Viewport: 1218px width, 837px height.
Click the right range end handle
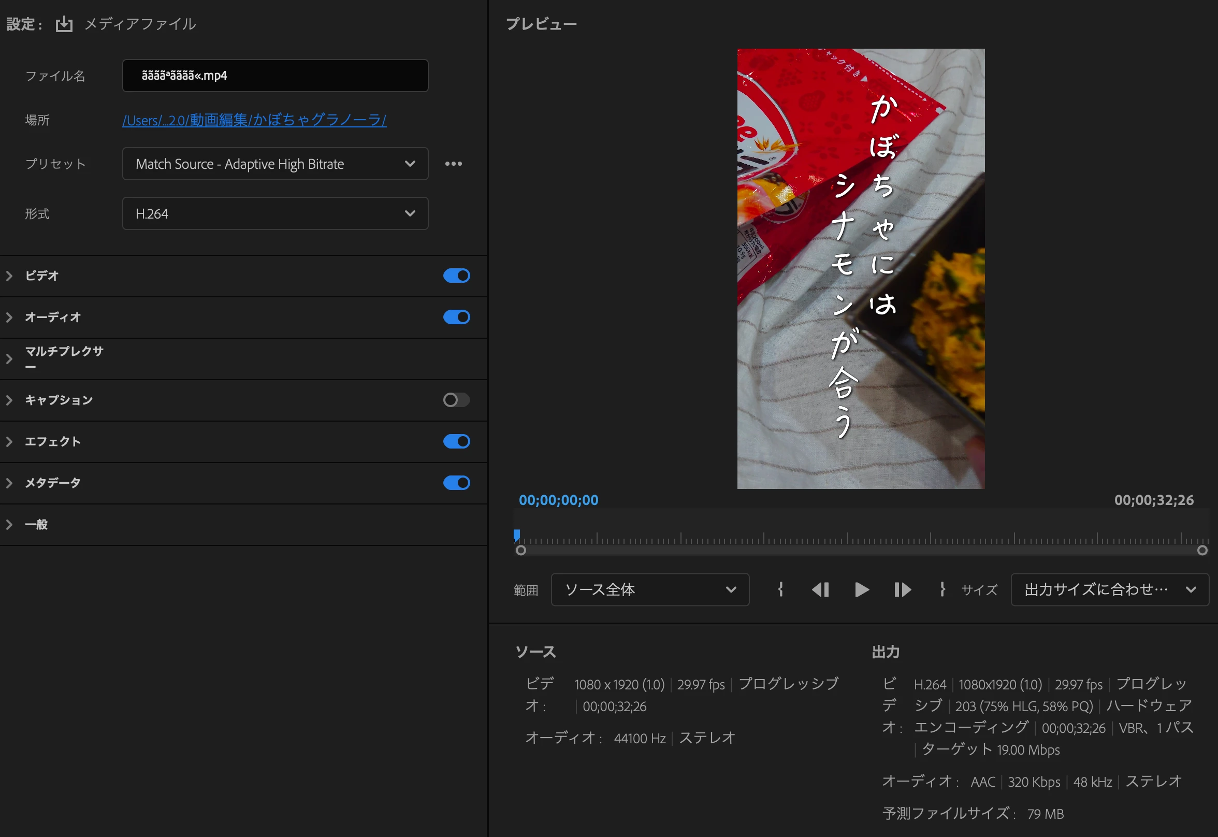(1202, 550)
